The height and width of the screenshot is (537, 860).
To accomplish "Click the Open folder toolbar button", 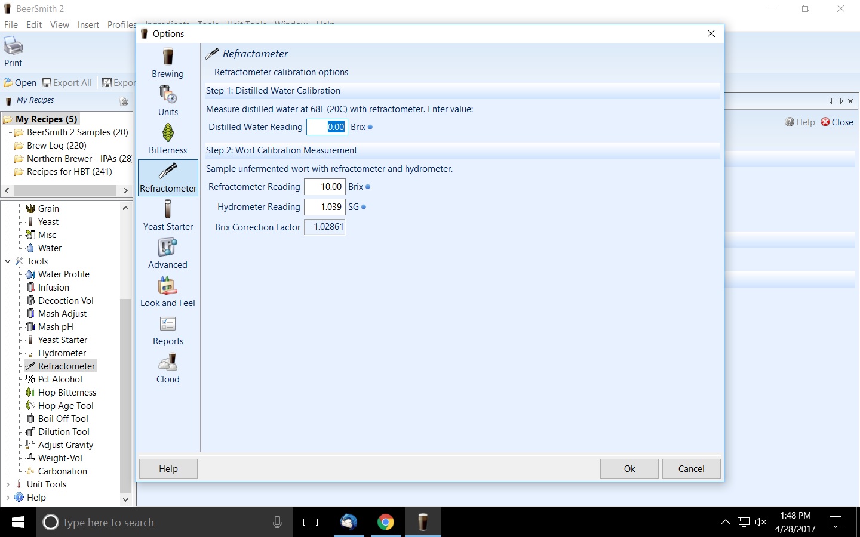I will coord(20,83).
